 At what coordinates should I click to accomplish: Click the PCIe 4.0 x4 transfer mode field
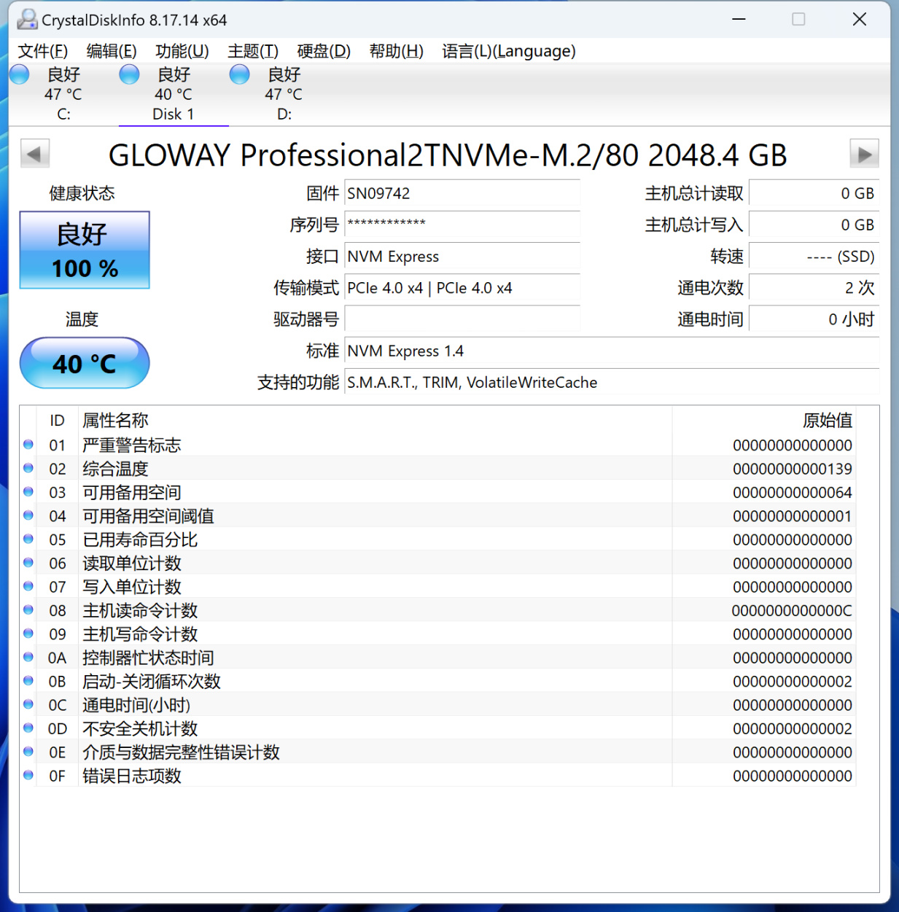click(462, 288)
